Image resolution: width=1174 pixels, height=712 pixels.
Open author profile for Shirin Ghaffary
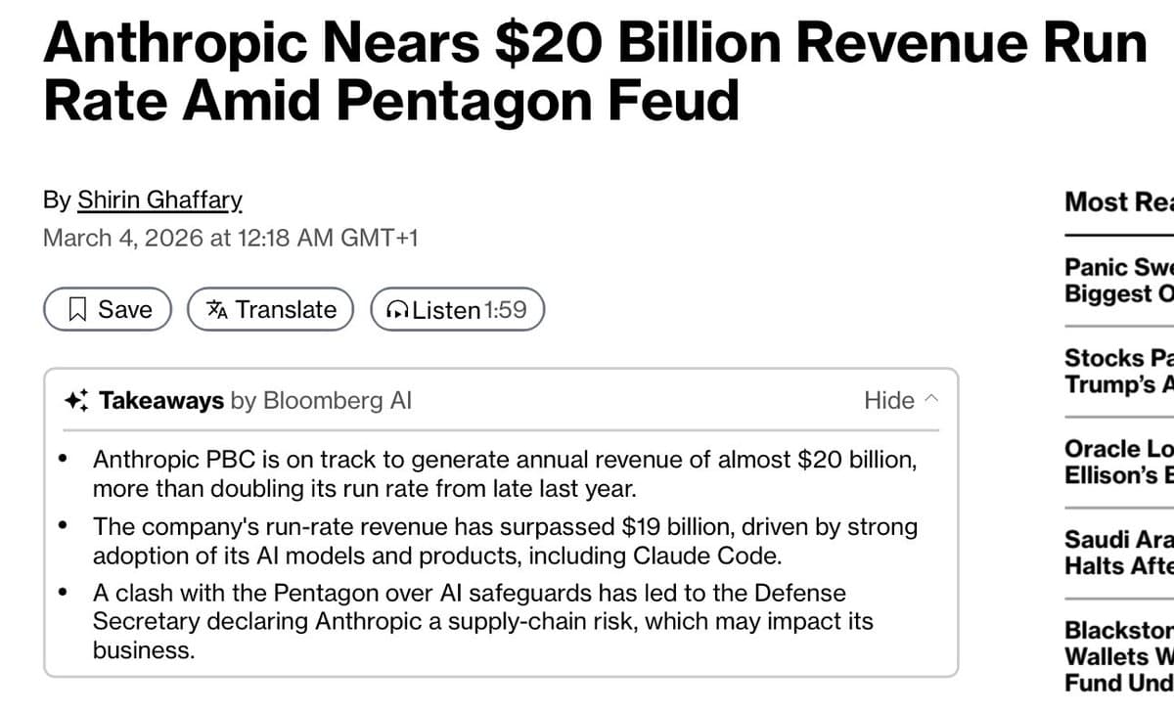159,200
